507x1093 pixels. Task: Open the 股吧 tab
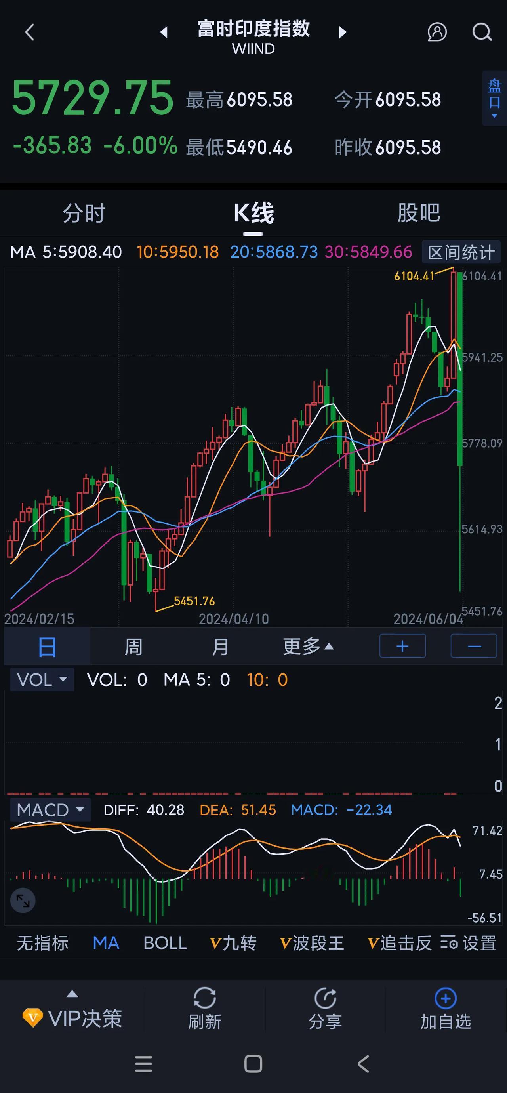coord(419,213)
